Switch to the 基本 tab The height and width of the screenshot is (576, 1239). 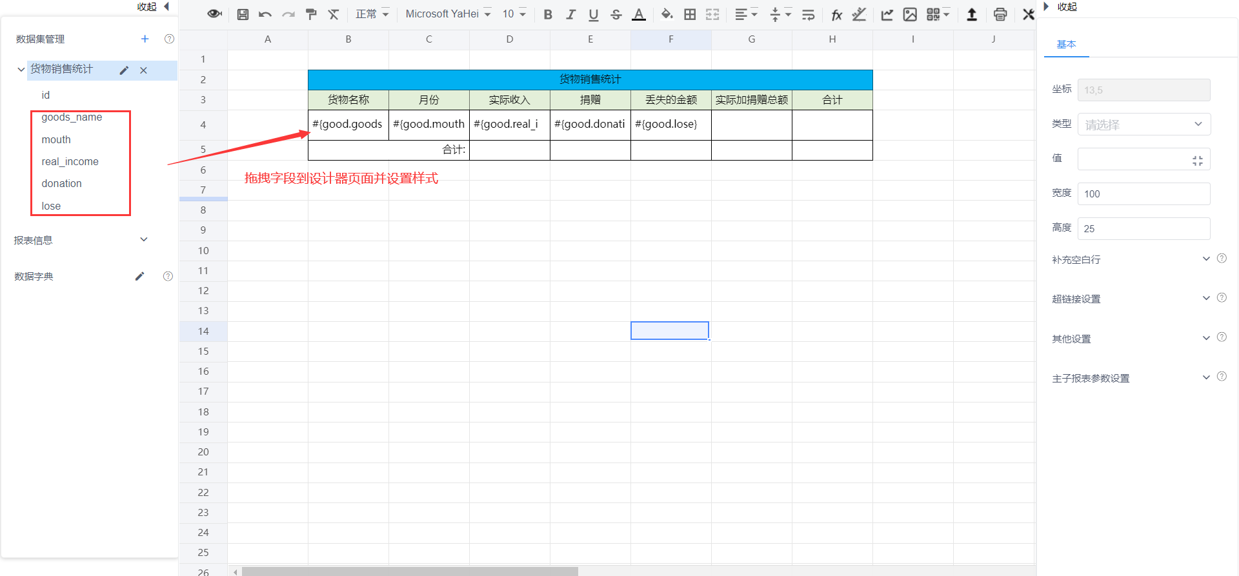point(1066,45)
